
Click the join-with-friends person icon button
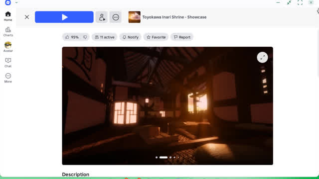(102, 17)
